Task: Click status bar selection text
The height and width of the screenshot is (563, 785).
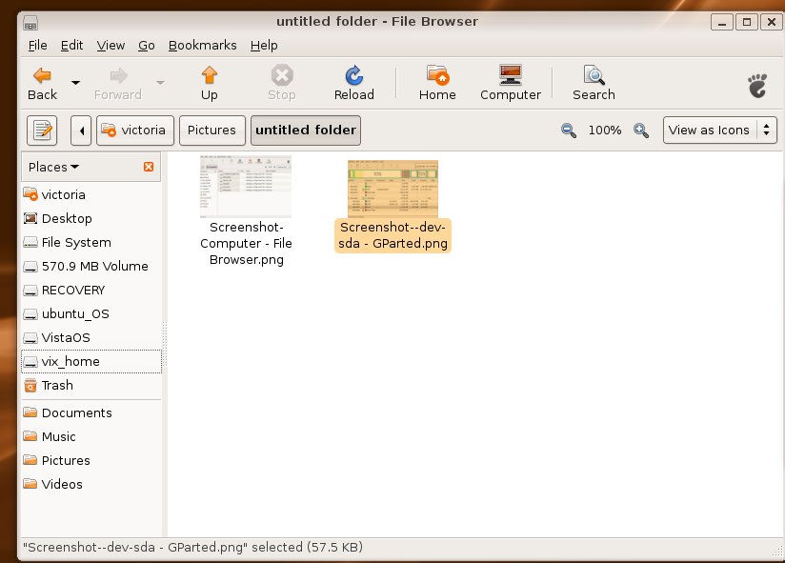Action: [192, 548]
